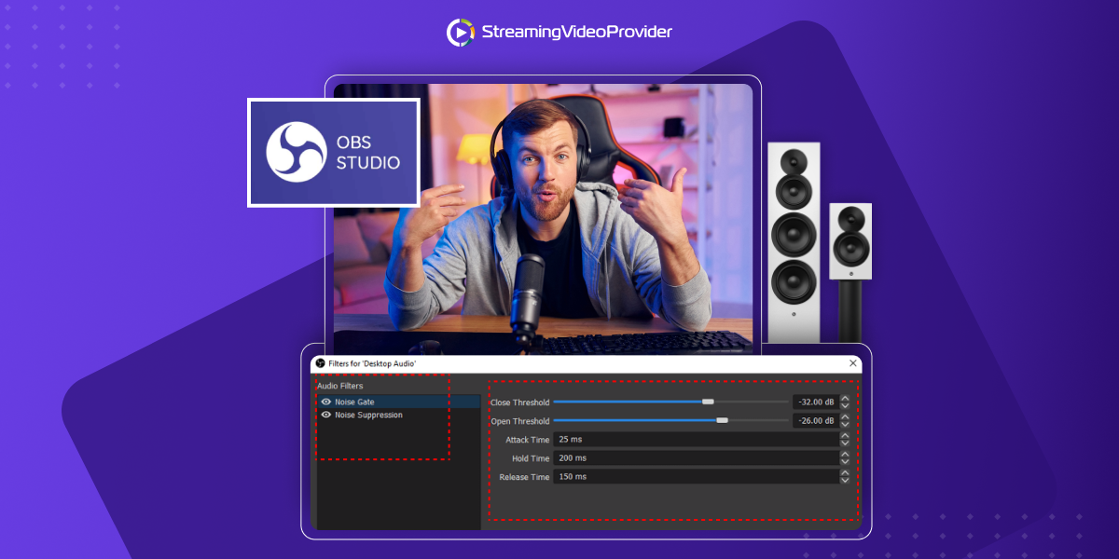Image resolution: width=1119 pixels, height=559 pixels.
Task: Hide the Noise Gate filter using its eye
Action: [x=326, y=402]
